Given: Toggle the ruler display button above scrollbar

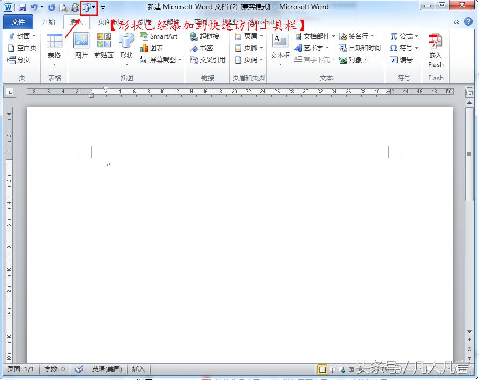Looking at the screenshot, I should point(469,93).
